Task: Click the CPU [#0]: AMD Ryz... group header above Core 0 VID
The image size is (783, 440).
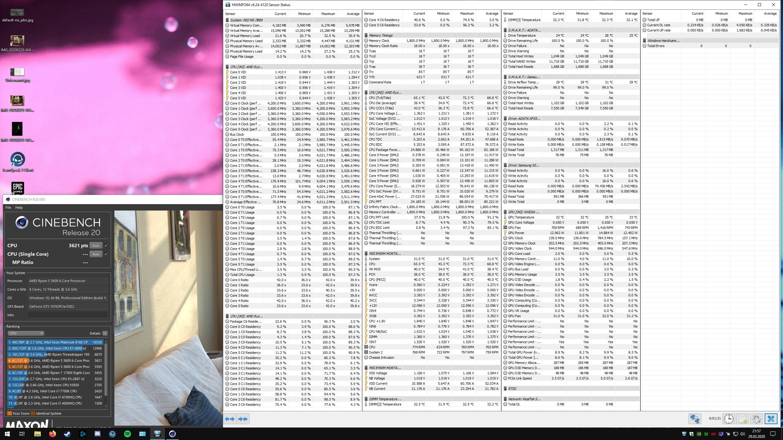Action: coord(293,67)
